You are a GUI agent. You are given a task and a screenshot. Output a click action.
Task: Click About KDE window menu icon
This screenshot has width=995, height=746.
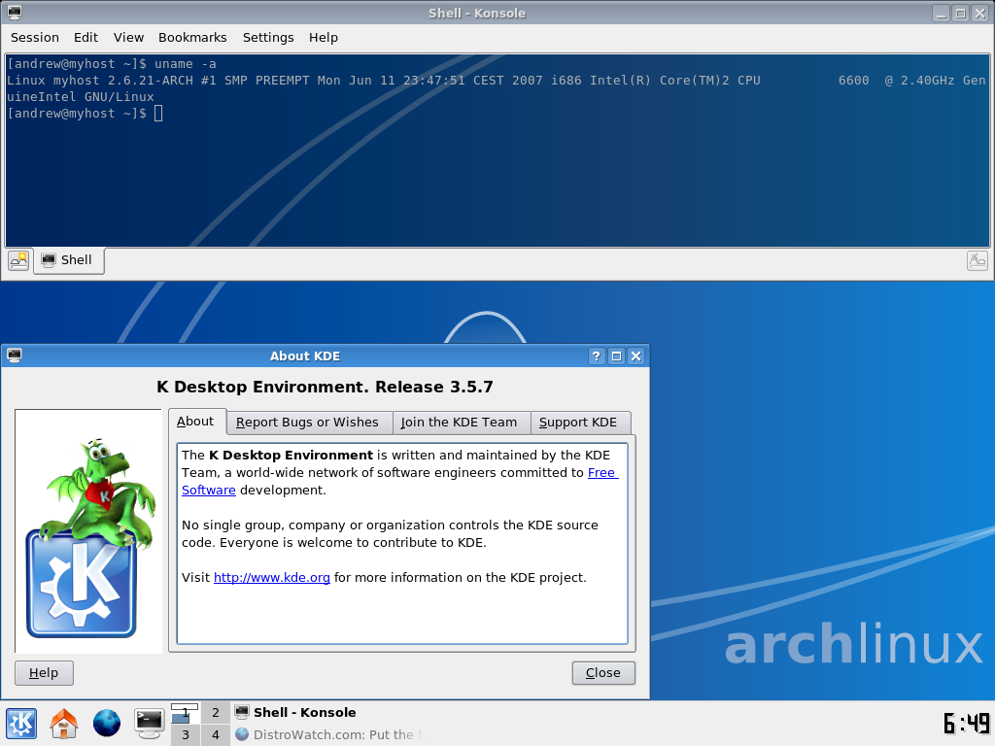15,356
